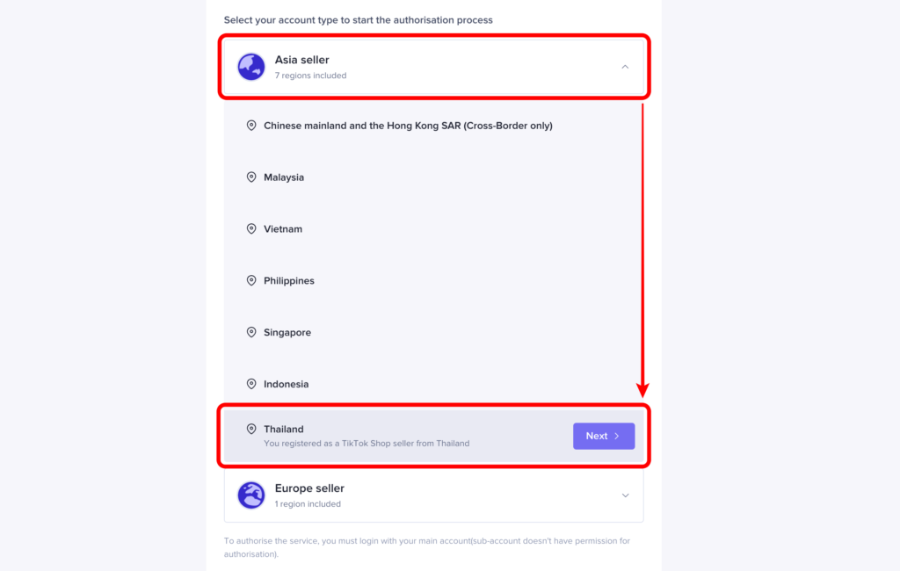Expand the Europe seller section chevron
The width and height of the screenshot is (900, 571).
[x=625, y=495]
